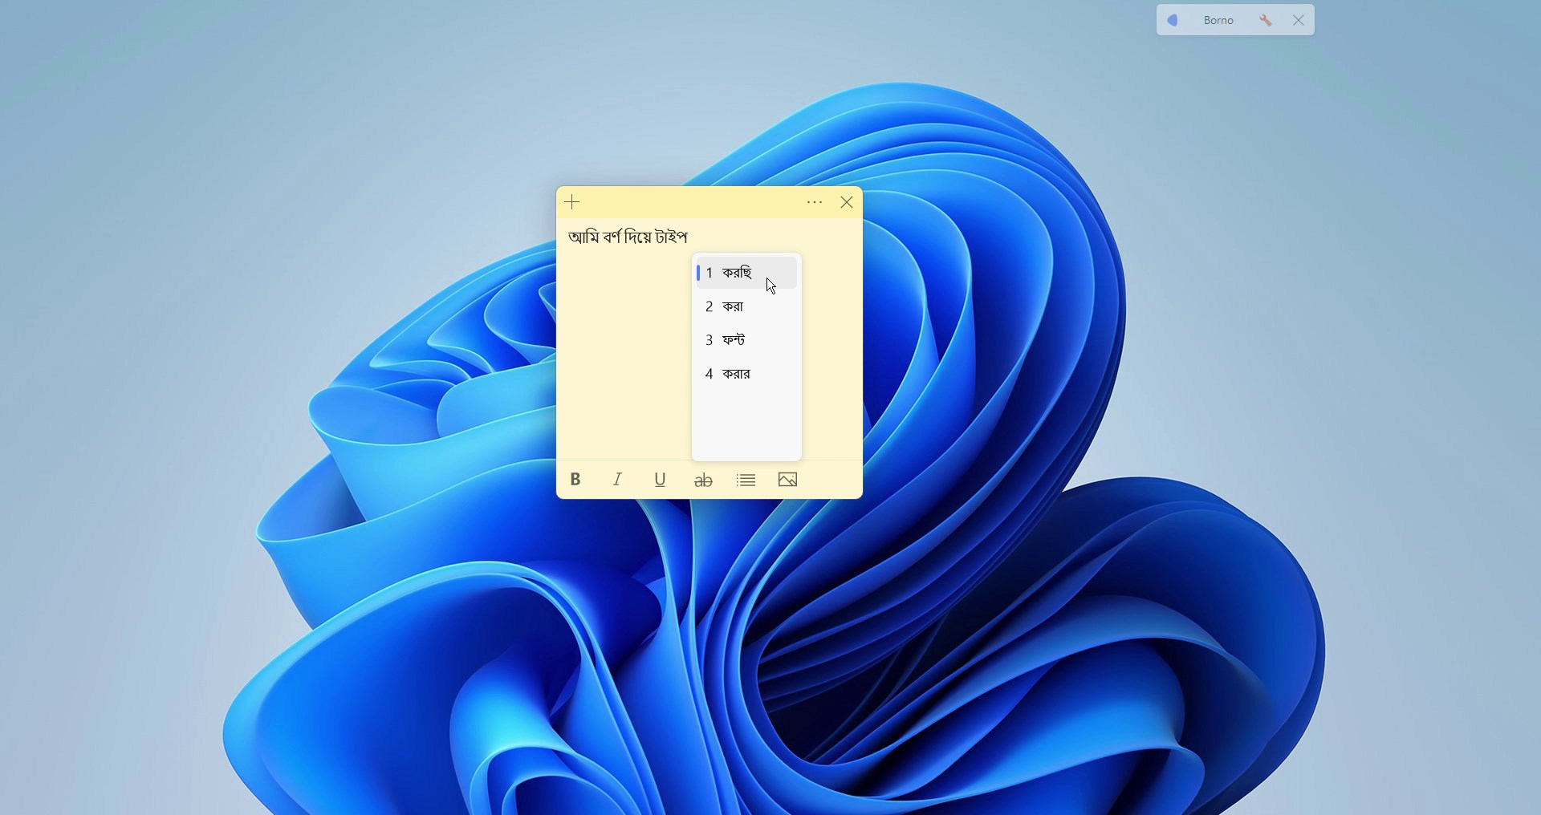
Task: Close the Borno floating bar
Action: point(1299,21)
